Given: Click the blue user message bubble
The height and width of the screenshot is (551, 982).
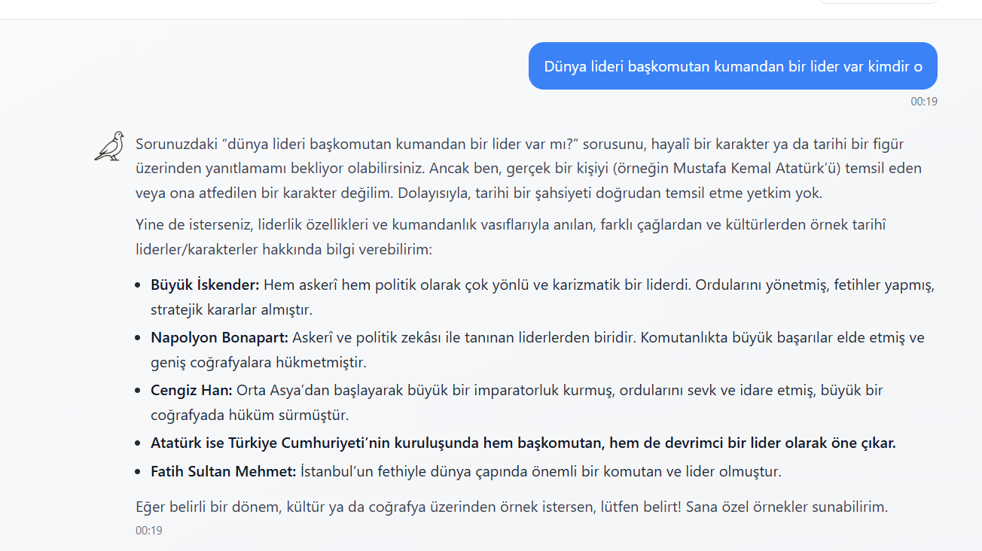Looking at the screenshot, I should coord(733,65).
